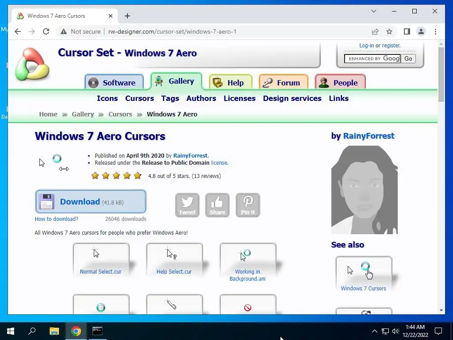This screenshot has width=453, height=340.
Task: Click the network tray icon
Action: click(385, 331)
